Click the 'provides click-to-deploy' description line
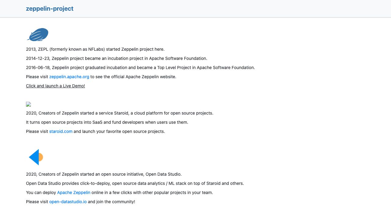The image size is (391, 220). click(135, 183)
